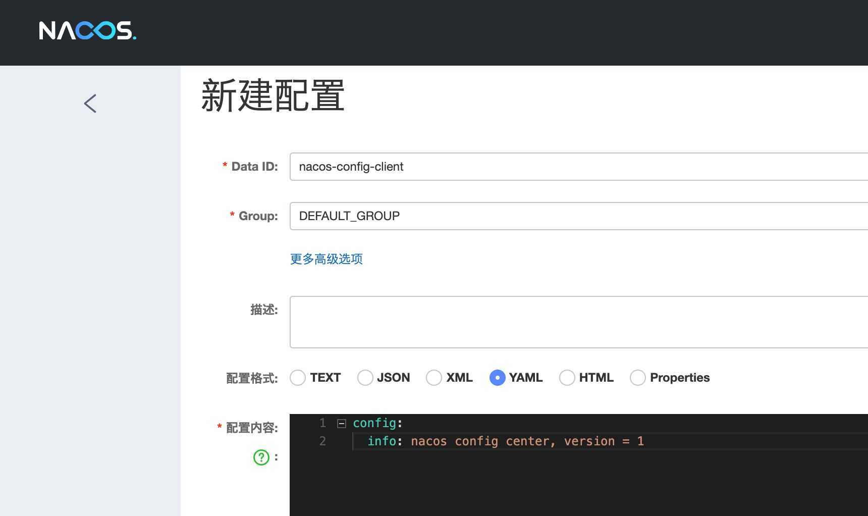Select the HTML format radio button

567,378
